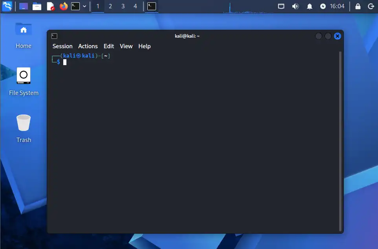Click the show desktop panel icon
This screenshot has height=249, width=378.
tap(24, 6)
